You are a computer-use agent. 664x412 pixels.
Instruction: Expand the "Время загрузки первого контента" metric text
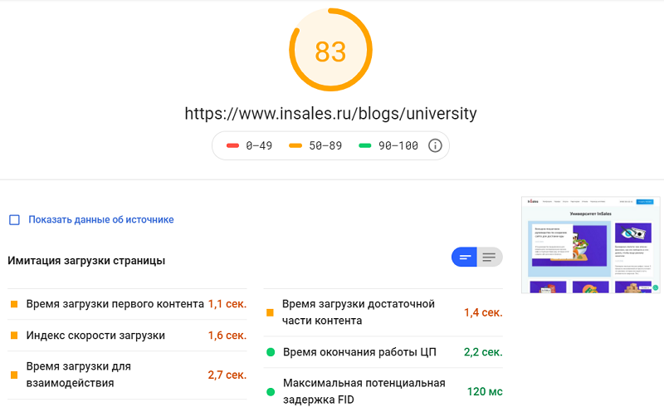pyautogui.click(x=115, y=304)
